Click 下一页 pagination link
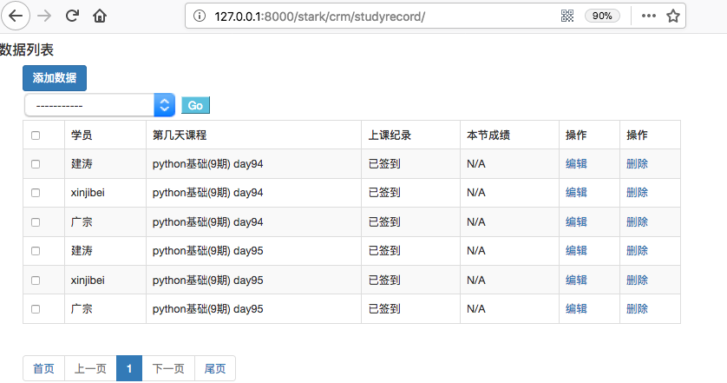 (x=168, y=368)
